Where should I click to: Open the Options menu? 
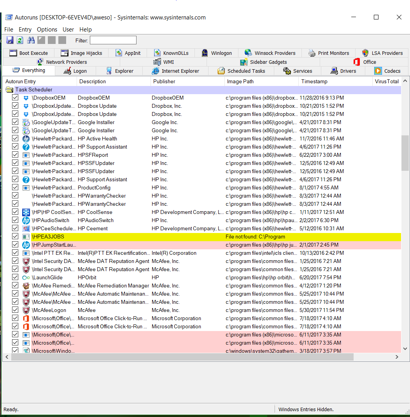[x=47, y=29]
